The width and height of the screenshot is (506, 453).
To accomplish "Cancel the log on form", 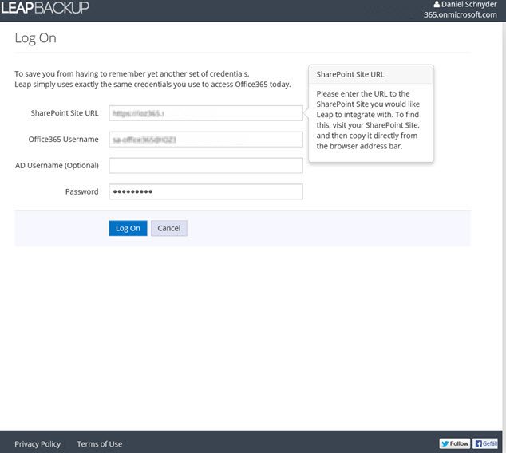I will 168,228.
